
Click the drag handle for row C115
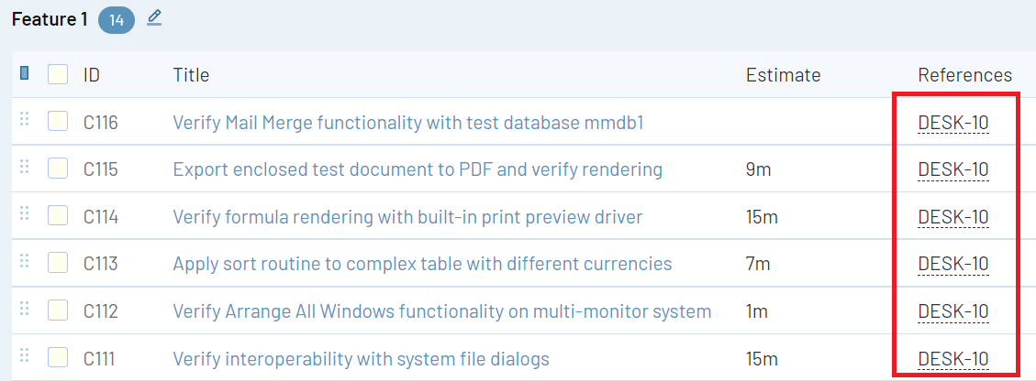pyautogui.click(x=25, y=167)
